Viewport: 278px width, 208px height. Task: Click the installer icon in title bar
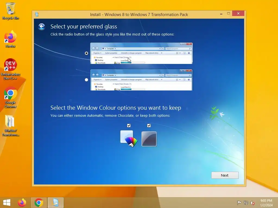tap(37, 14)
